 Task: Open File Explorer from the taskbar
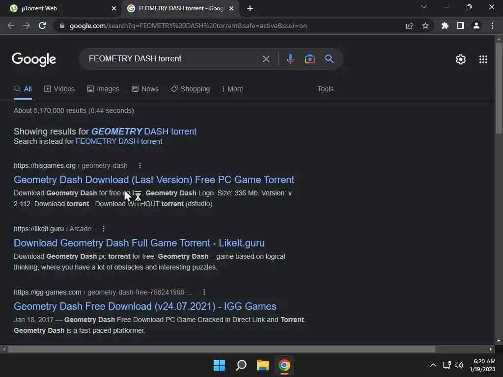coord(263,365)
